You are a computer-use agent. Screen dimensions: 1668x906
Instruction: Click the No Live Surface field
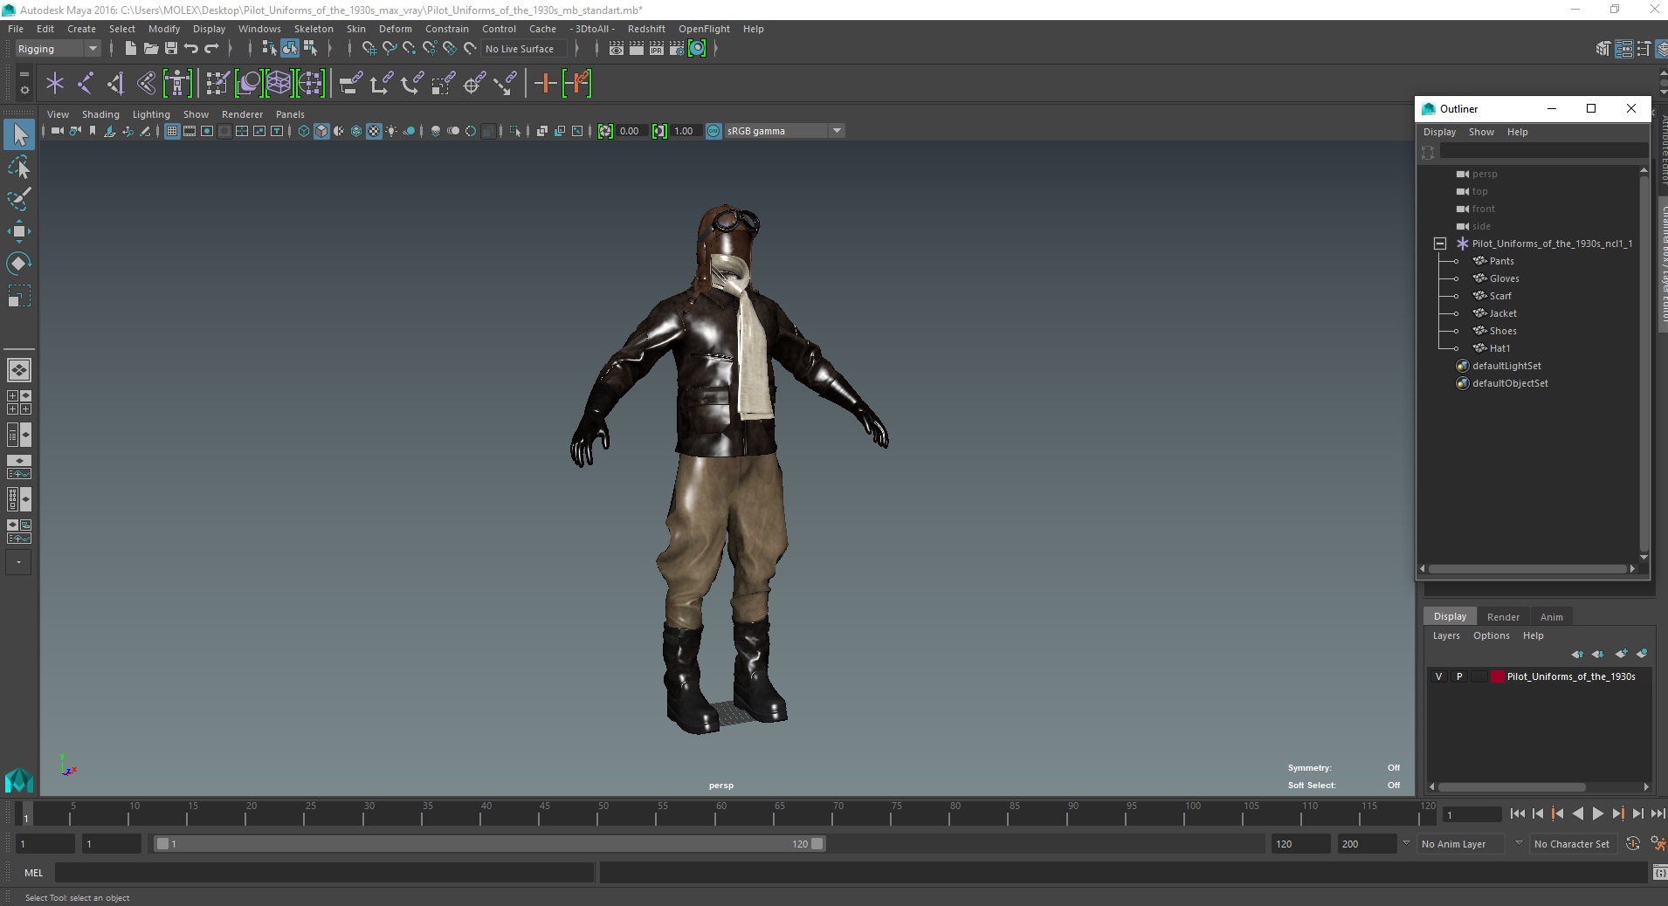[x=524, y=49]
